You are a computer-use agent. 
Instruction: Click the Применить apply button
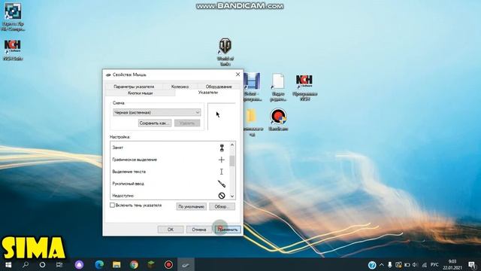(x=228, y=230)
